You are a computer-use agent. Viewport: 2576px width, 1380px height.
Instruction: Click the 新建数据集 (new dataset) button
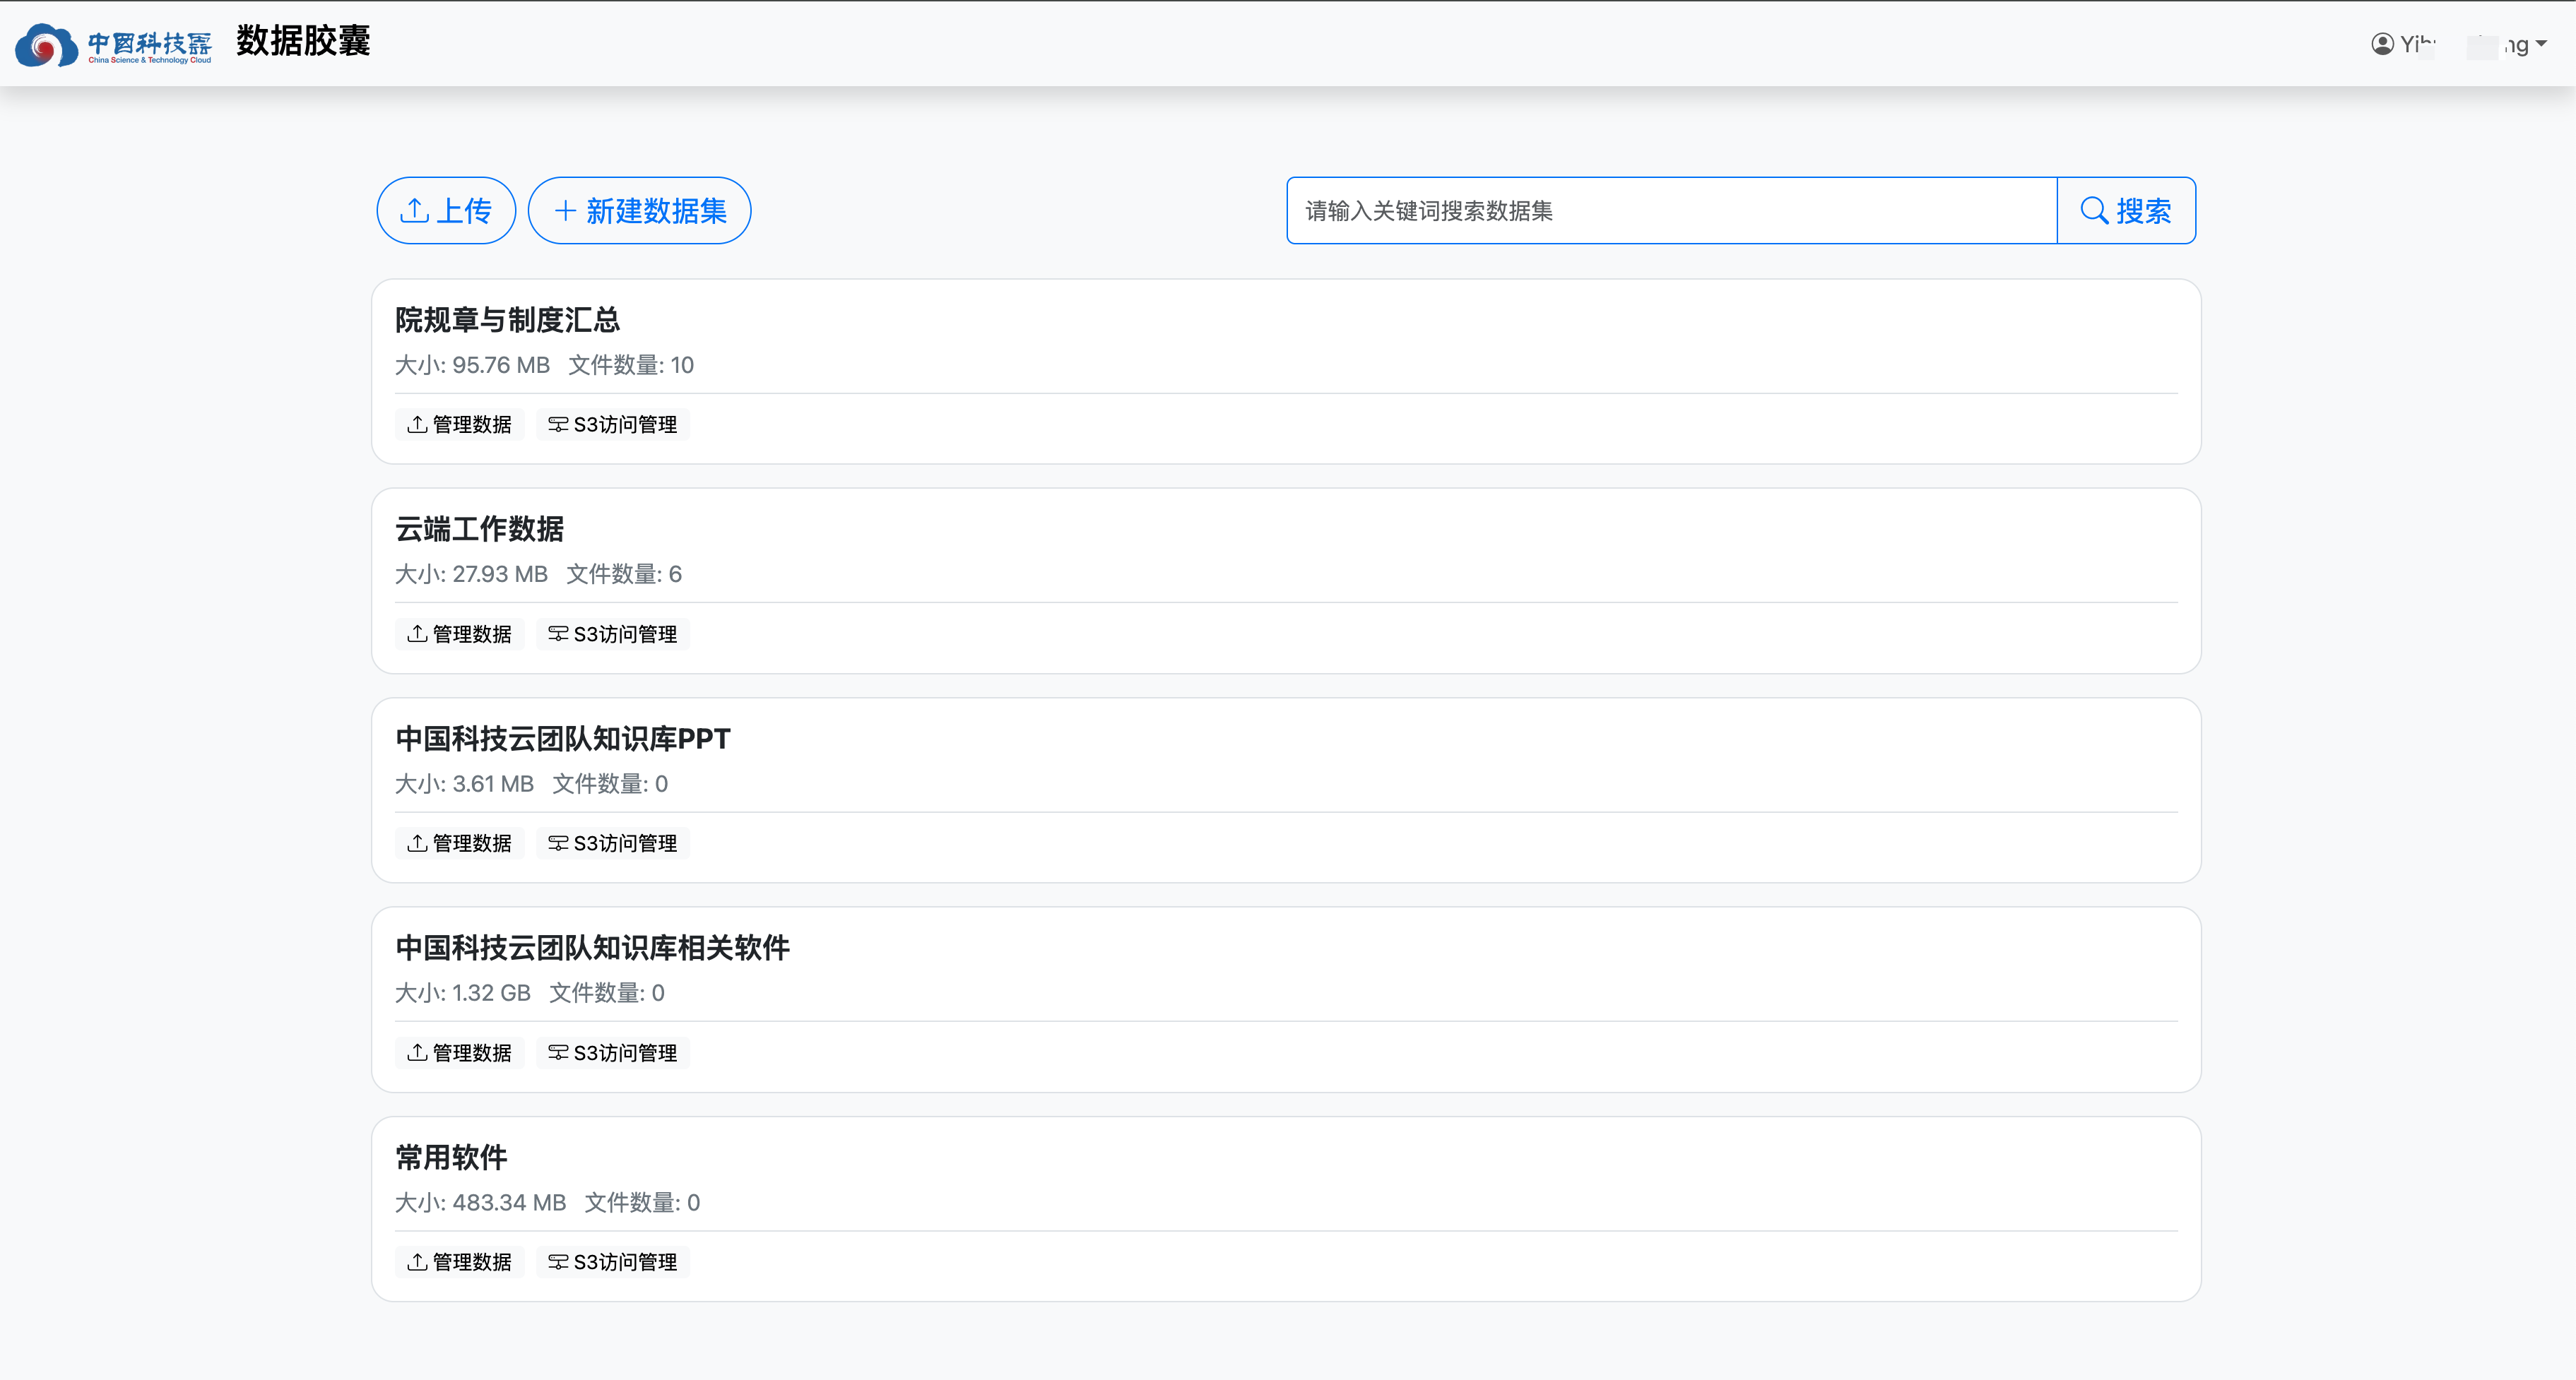click(x=639, y=211)
